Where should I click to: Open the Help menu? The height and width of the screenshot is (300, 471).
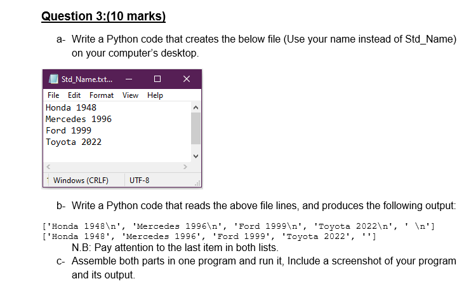pos(155,95)
